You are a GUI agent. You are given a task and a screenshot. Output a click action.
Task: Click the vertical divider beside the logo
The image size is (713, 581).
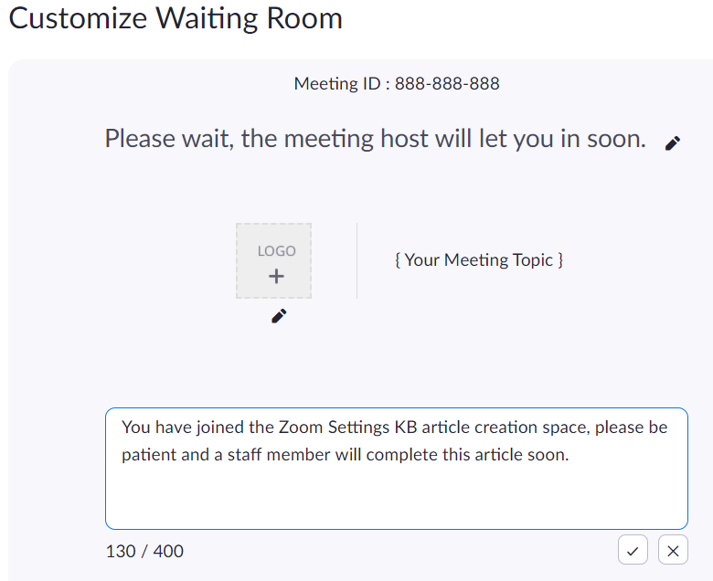[x=356, y=261]
